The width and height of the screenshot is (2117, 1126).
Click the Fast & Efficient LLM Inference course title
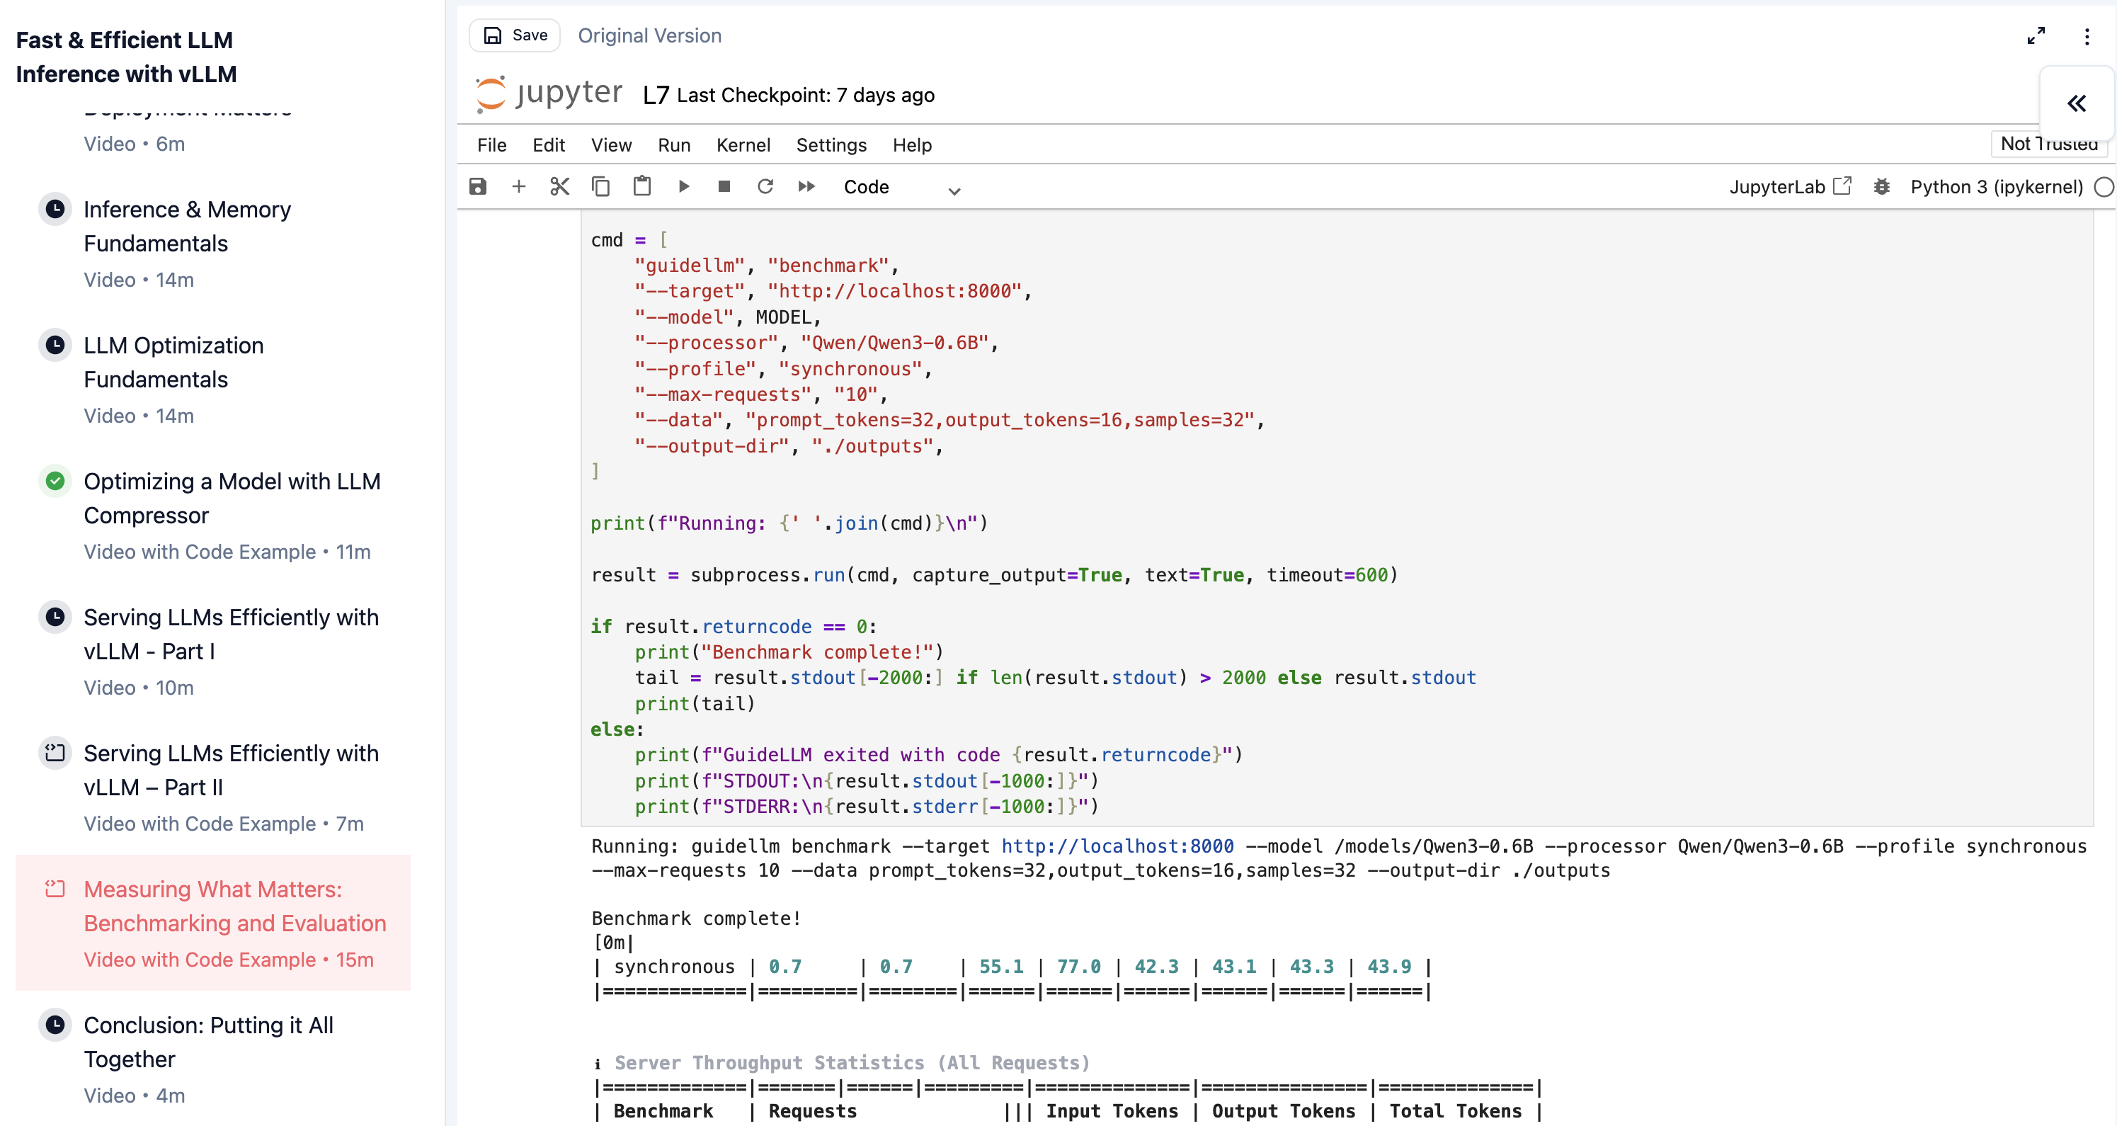point(127,57)
